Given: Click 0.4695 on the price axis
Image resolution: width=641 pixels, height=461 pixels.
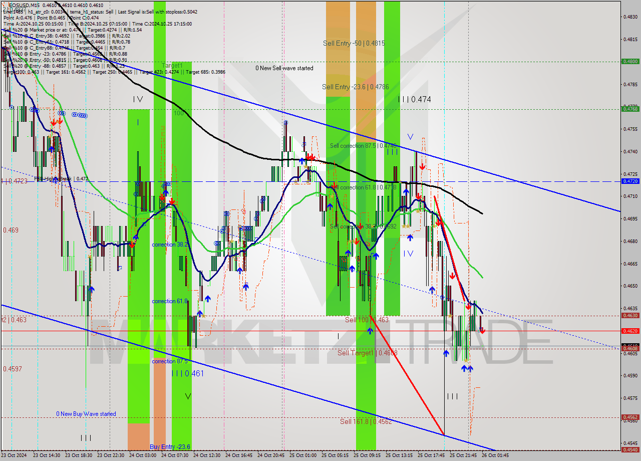Looking at the screenshot, I should (630, 218).
